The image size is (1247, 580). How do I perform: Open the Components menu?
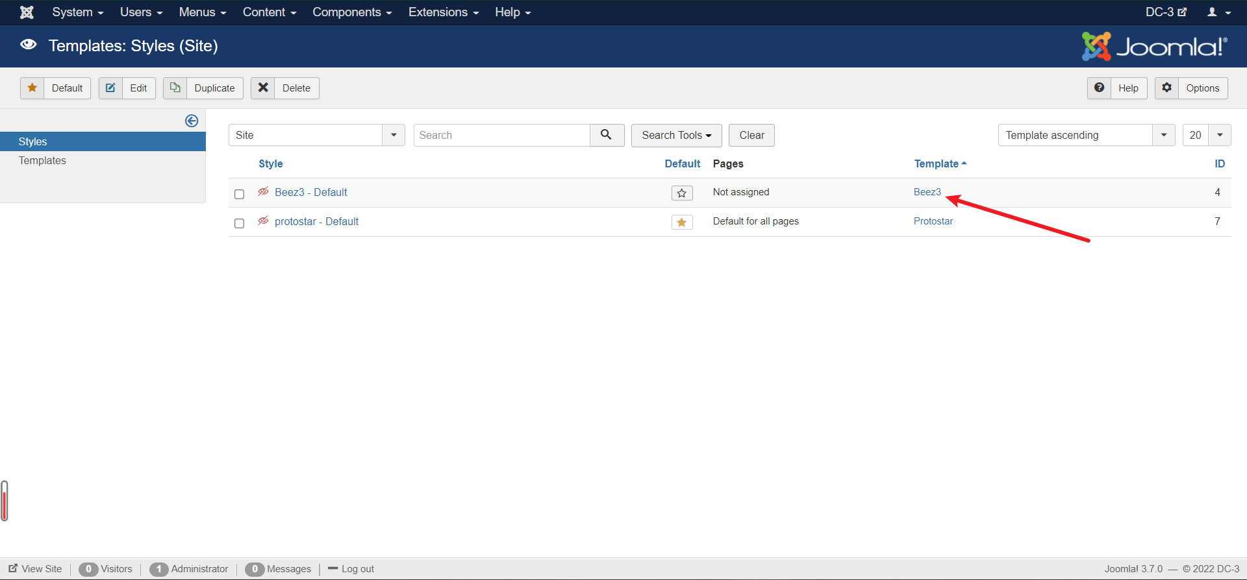coord(352,12)
